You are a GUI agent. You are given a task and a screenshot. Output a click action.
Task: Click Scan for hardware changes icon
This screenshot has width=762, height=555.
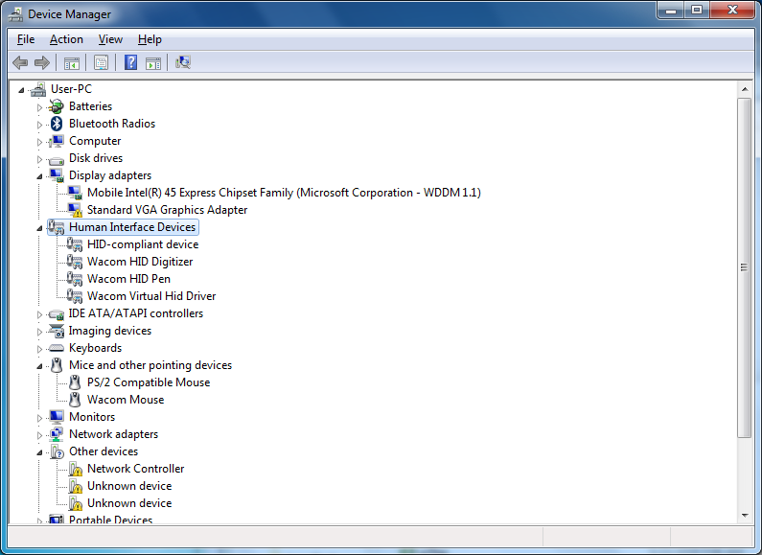coord(183,62)
